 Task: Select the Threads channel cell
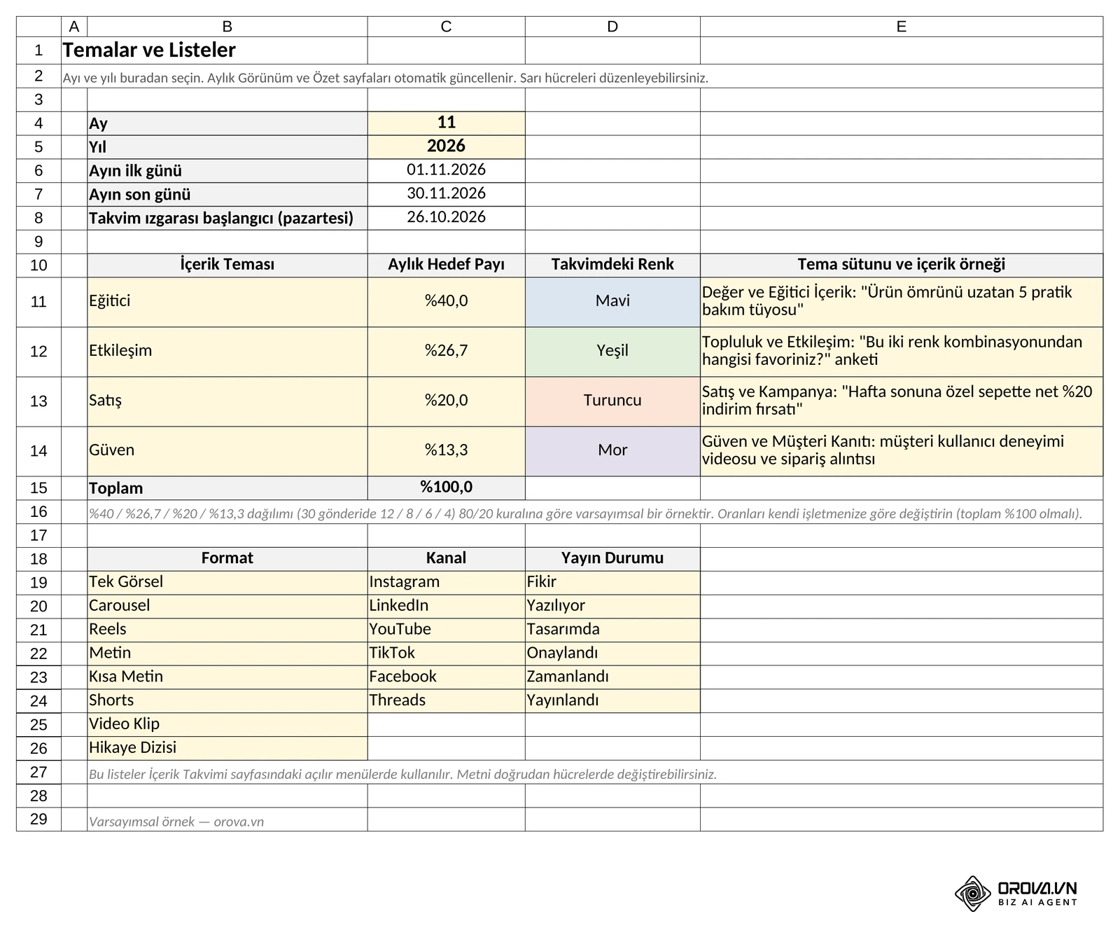(446, 701)
